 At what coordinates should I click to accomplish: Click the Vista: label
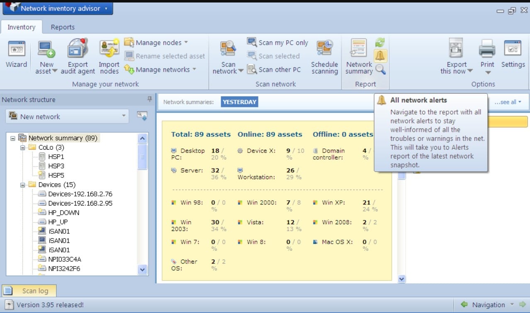click(x=256, y=222)
